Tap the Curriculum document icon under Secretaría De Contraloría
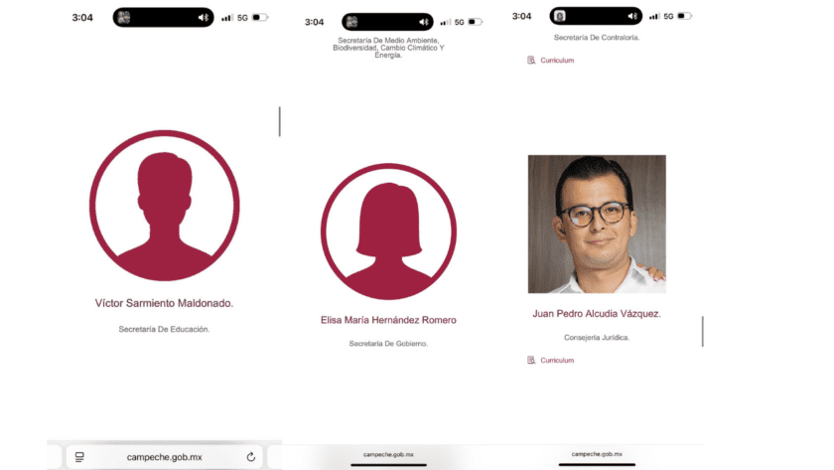Viewport: 834px width, 470px height. [x=531, y=61]
